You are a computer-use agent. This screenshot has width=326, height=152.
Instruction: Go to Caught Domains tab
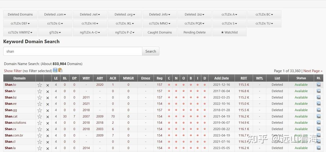tap(160, 32)
